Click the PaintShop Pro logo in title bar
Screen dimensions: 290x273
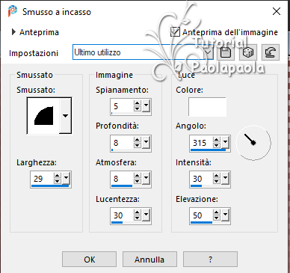click(x=13, y=11)
